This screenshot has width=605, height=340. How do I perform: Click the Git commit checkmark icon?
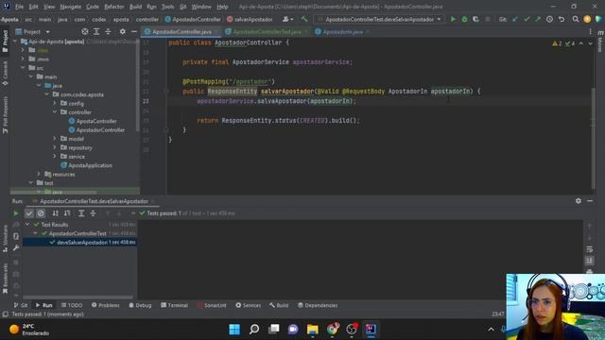pyautogui.click(x=527, y=19)
